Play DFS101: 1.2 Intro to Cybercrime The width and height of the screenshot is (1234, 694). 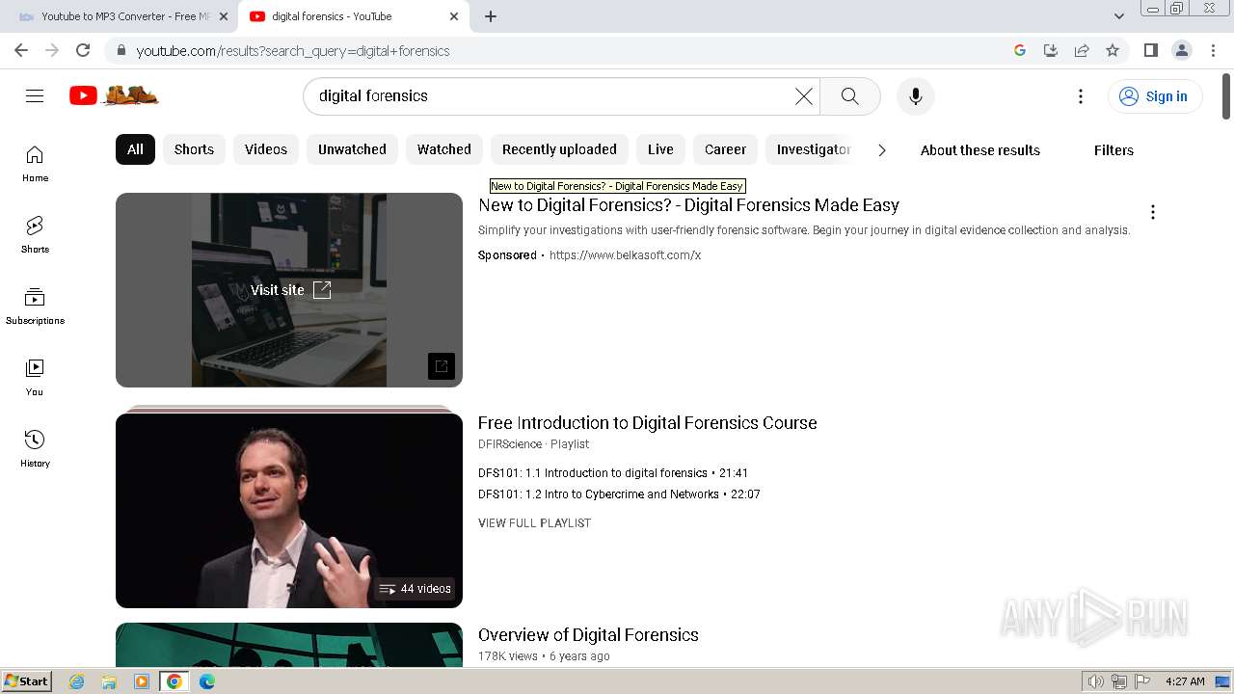(x=619, y=494)
